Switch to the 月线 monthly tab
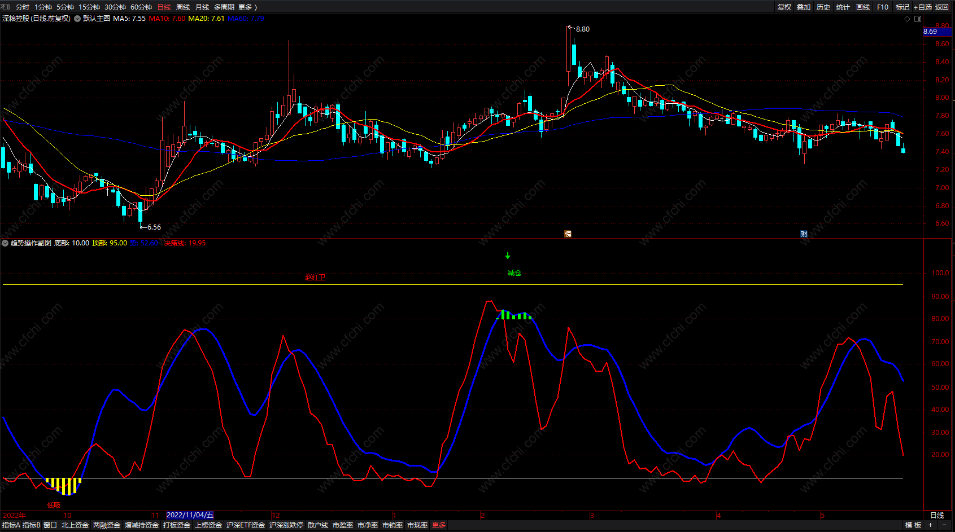Viewport: 955px width, 532px height. tap(202, 7)
